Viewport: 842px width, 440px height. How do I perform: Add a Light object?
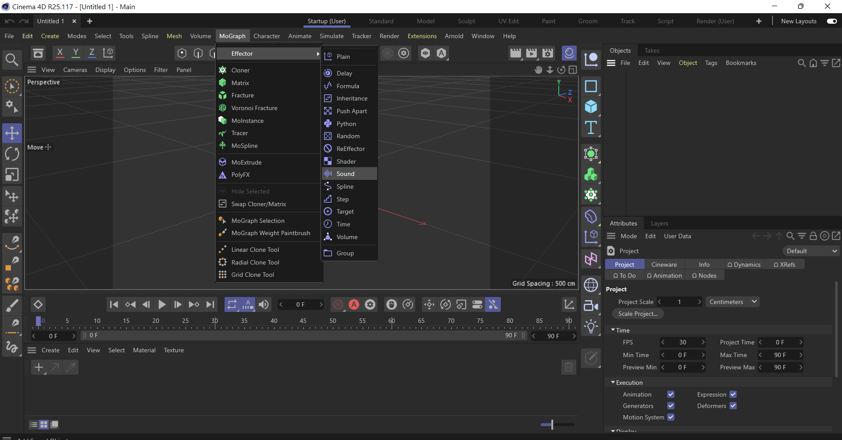(x=591, y=326)
